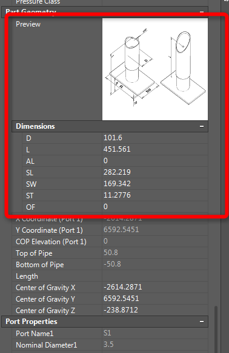
Task: Edit the SW value 169.342
Action: point(155,184)
